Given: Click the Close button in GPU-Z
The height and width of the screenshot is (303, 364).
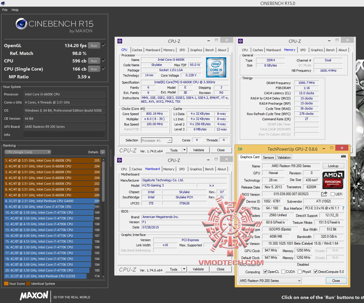Looking at the screenshot, I should click(336, 280).
